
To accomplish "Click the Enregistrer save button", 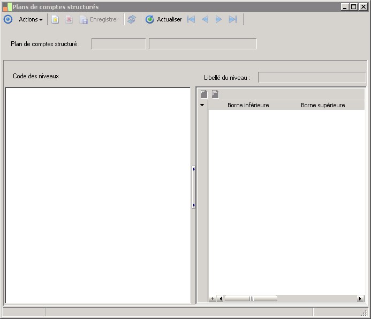I will pyautogui.click(x=99, y=19).
